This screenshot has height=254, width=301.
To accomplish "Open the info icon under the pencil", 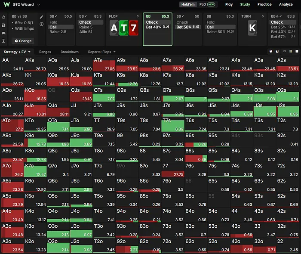I will coord(41,24).
